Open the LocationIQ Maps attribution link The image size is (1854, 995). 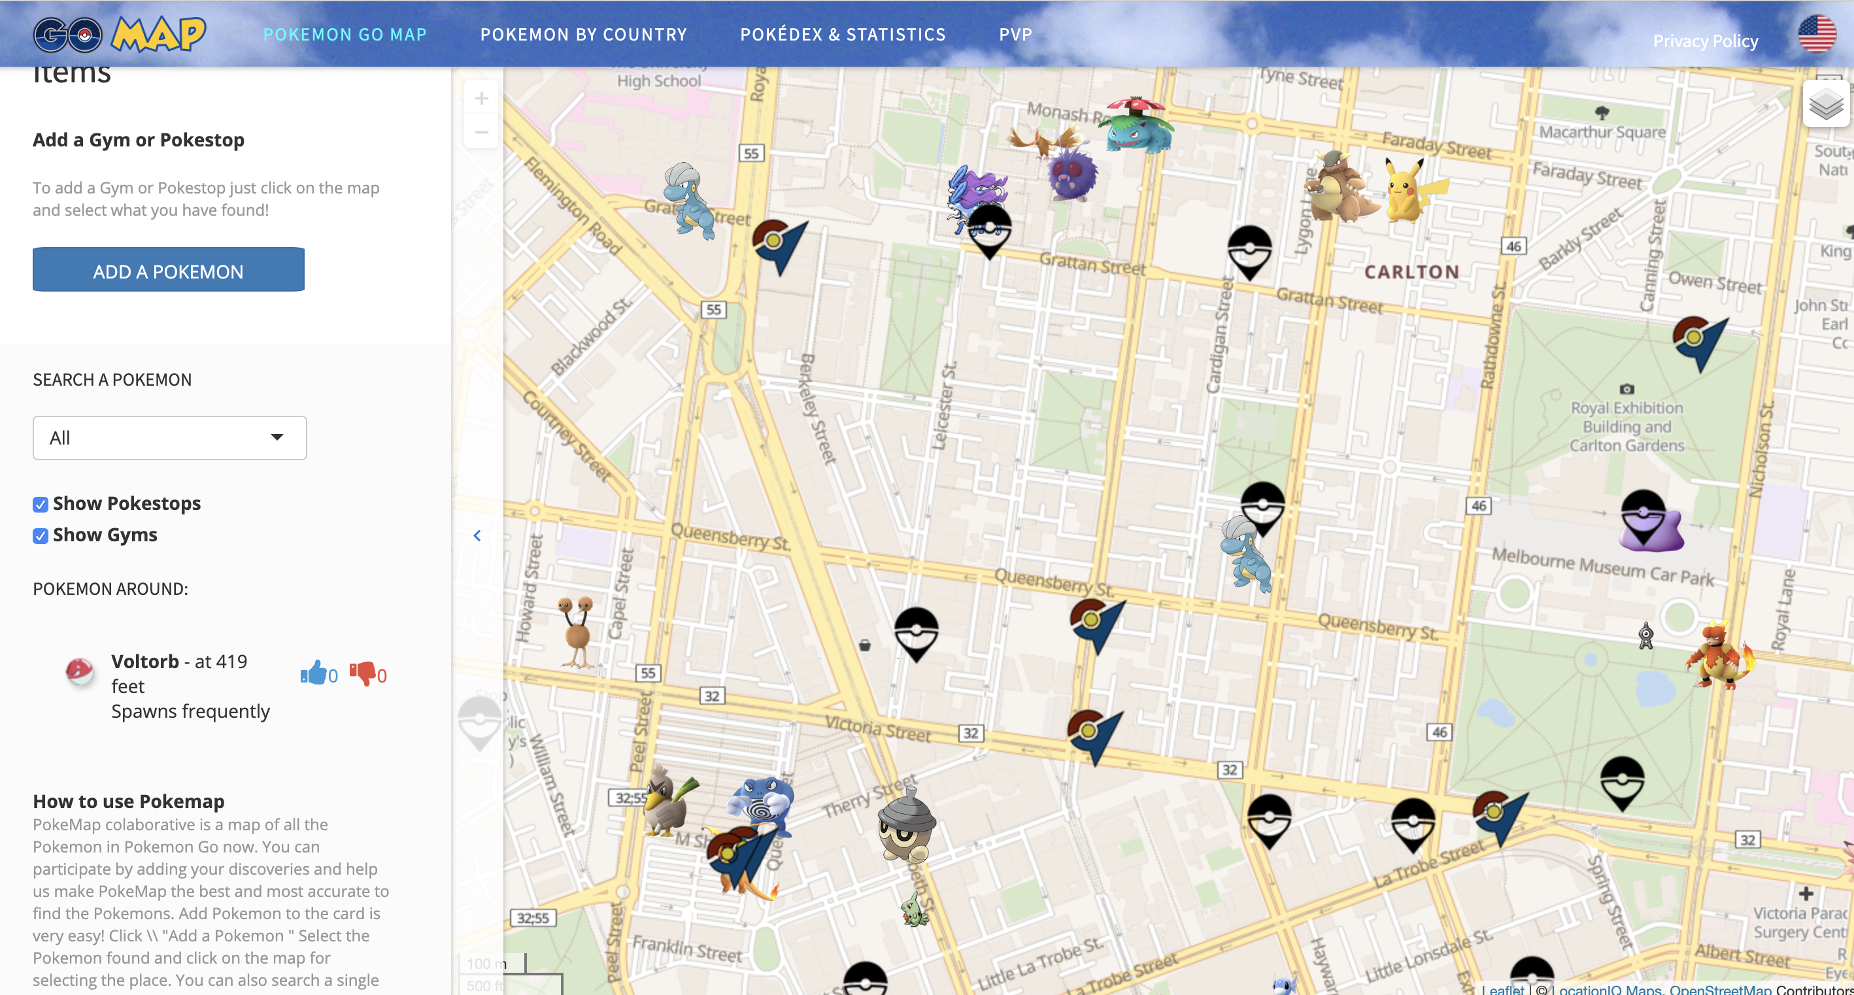tap(1606, 989)
